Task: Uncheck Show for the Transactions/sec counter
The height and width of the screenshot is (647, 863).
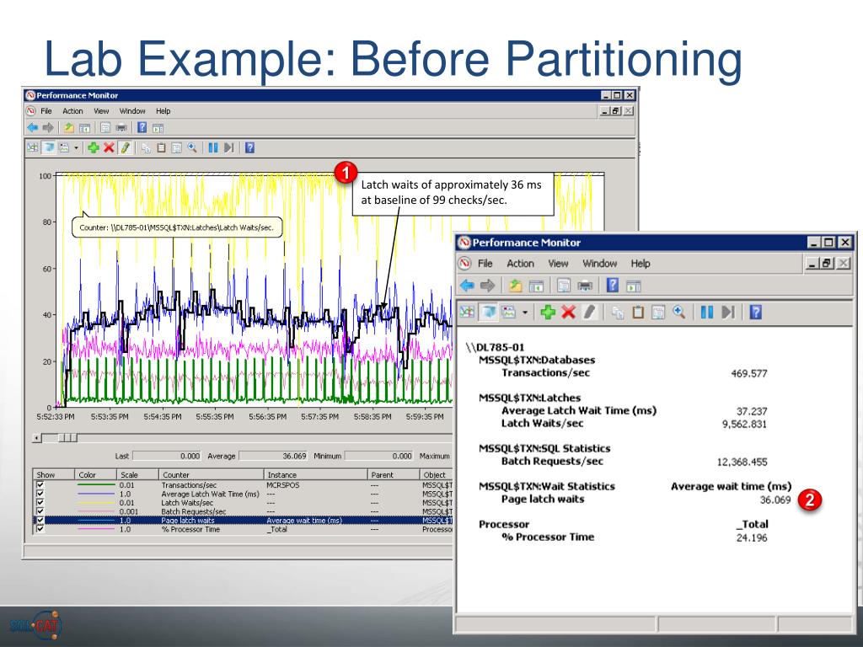Action: click(x=39, y=485)
